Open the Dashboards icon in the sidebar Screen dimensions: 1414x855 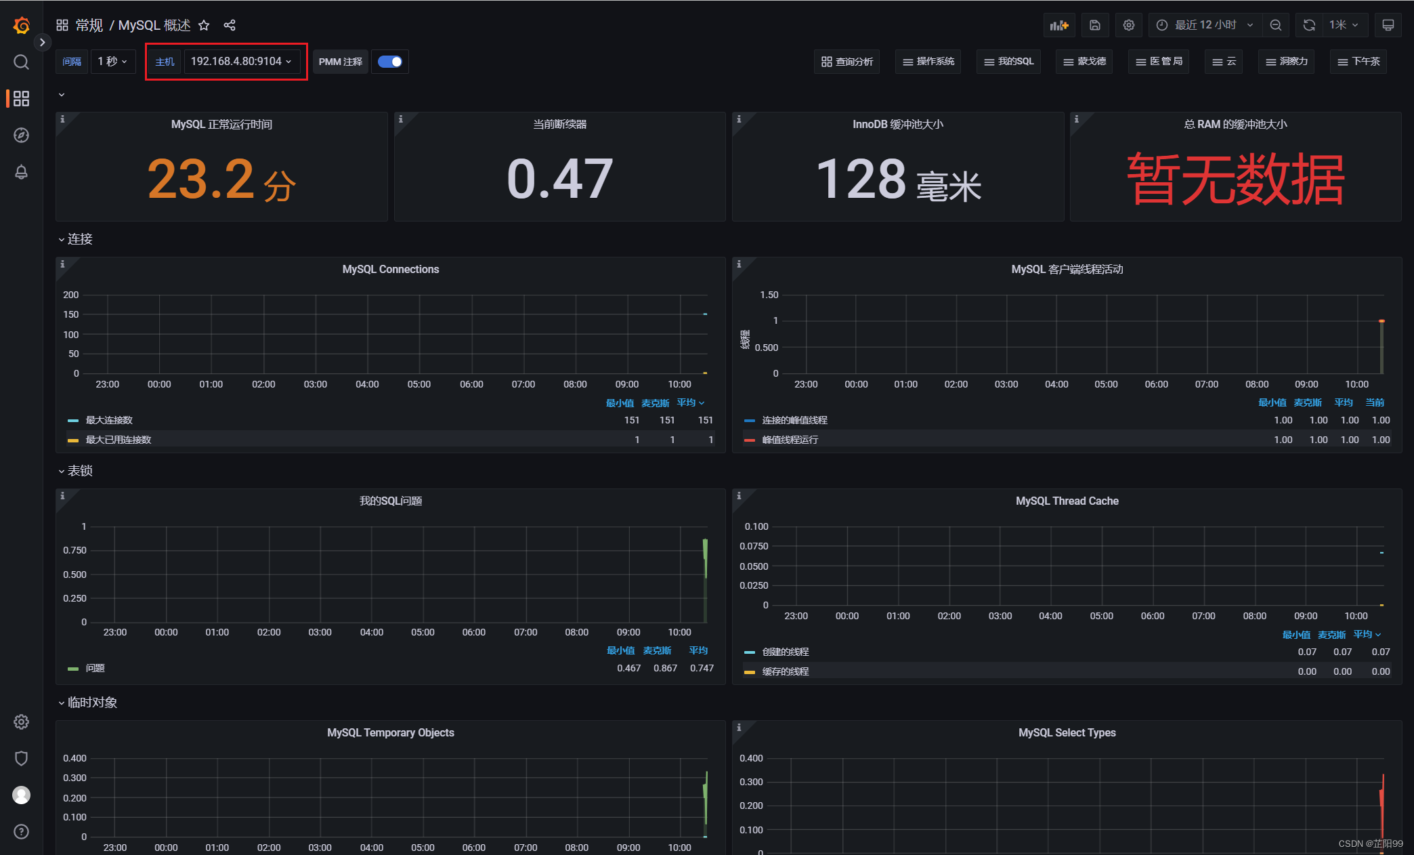[22, 99]
